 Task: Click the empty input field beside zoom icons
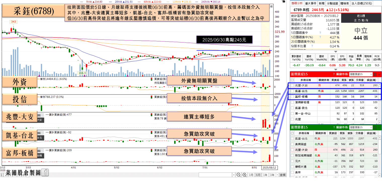[x=215, y=175]
